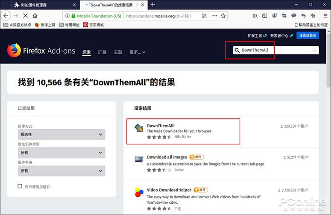
Task: Tick the 仅推荐附加组件 checkbox
Action: (x=20, y=186)
